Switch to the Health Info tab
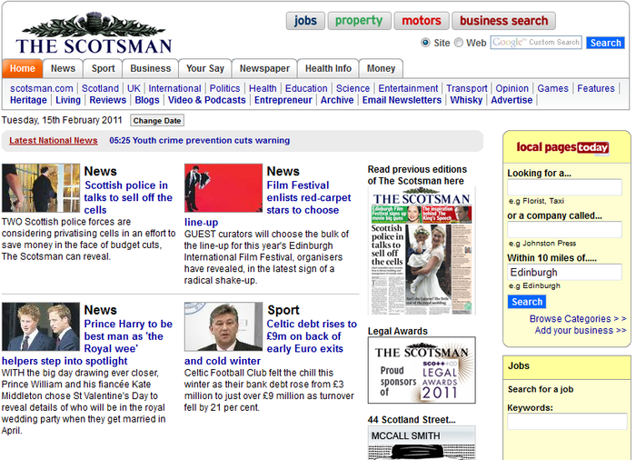The height and width of the screenshot is (460, 636). [x=328, y=68]
